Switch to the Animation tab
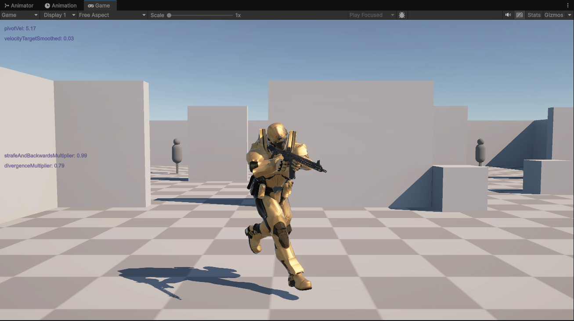Screen dimensions: 574x321 click(61, 6)
